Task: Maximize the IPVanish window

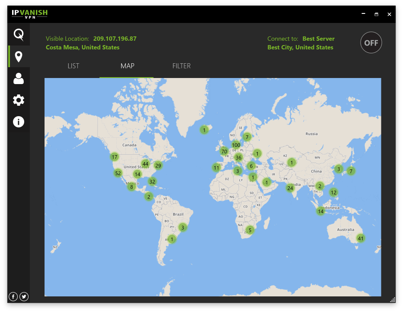Action: 376,14
